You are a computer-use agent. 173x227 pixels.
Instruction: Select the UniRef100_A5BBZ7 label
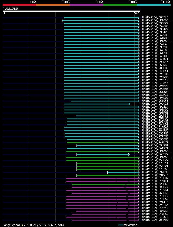click(x=155, y=160)
